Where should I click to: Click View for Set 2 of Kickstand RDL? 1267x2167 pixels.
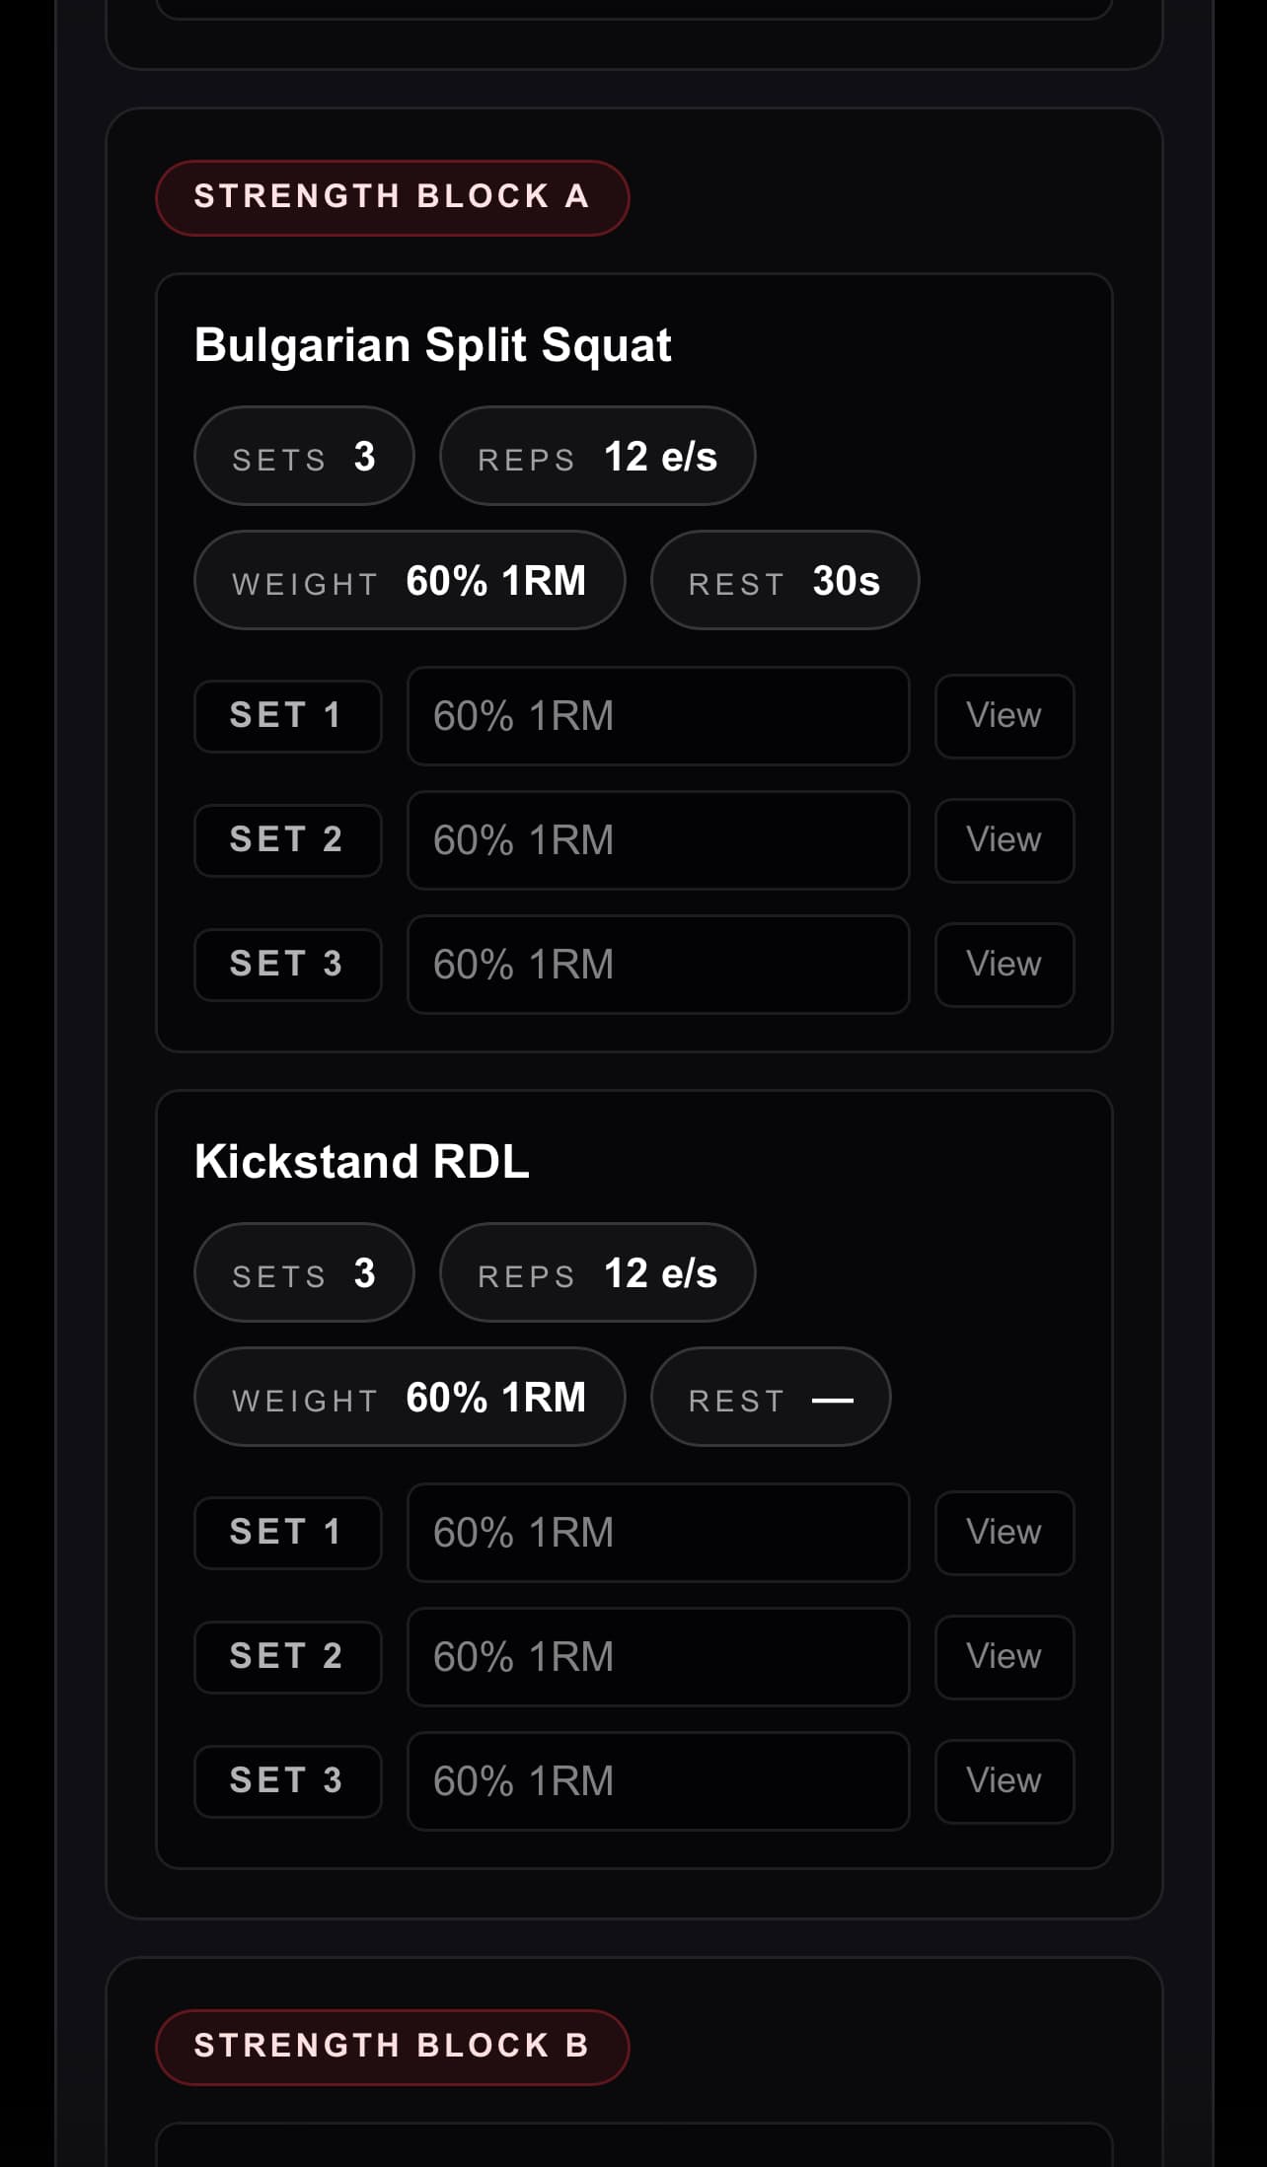coord(1004,1656)
